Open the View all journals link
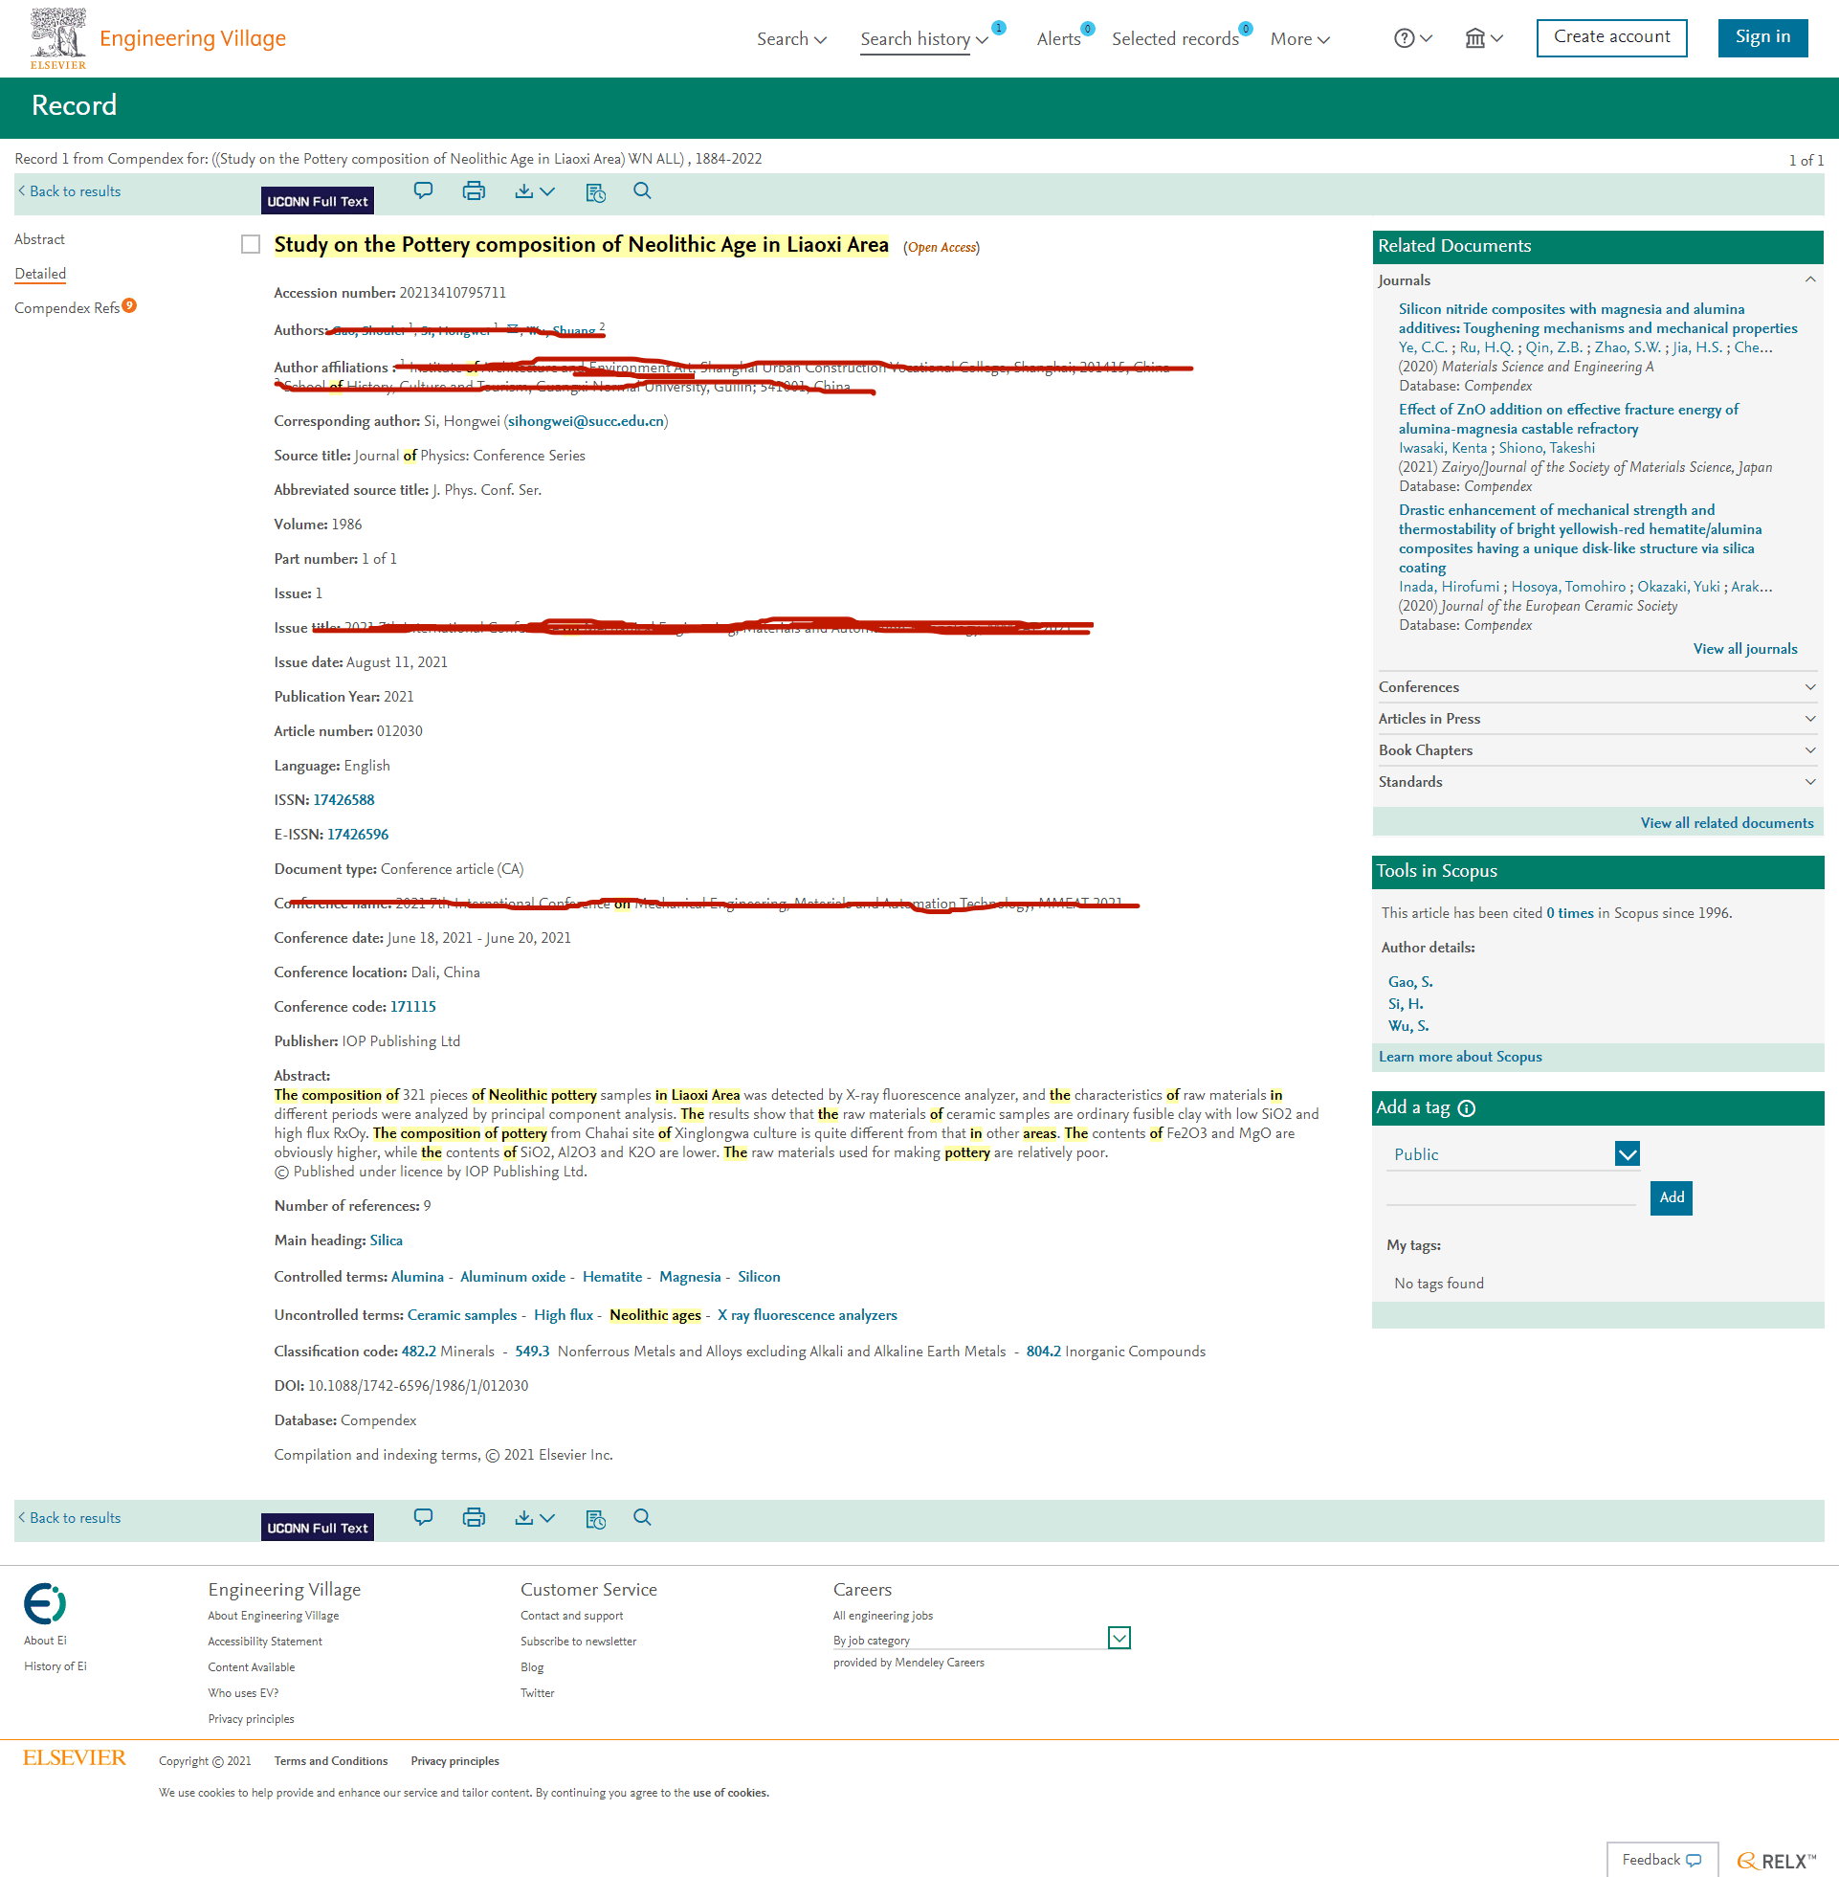 tap(1744, 649)
